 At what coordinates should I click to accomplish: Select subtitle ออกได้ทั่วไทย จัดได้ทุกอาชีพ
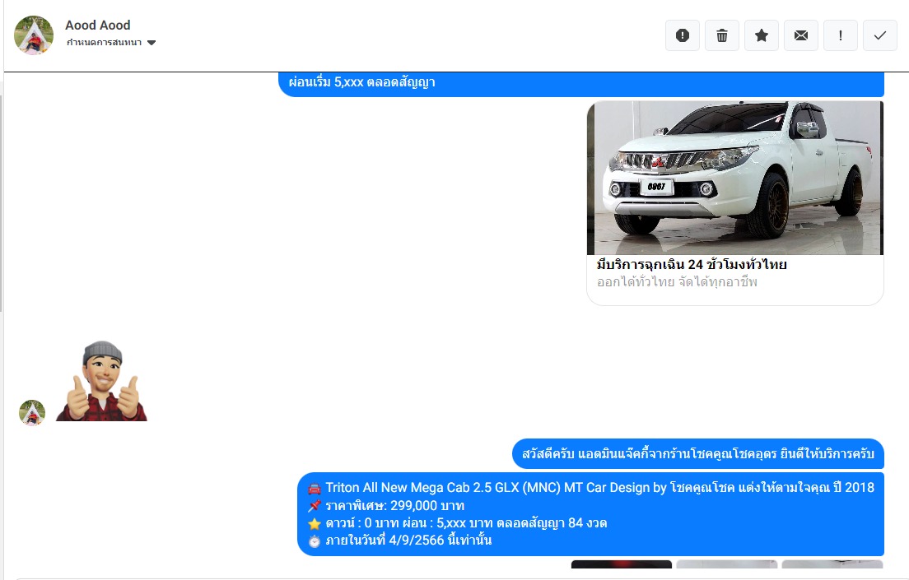click(677, 282)
